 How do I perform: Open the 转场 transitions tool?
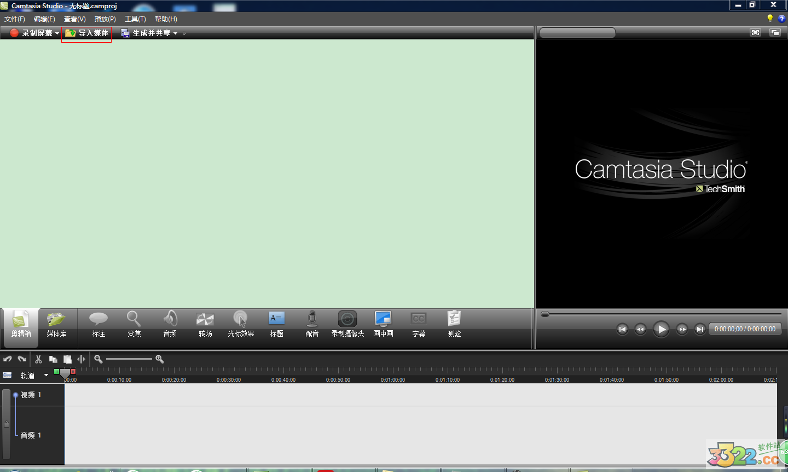point(205,325)
